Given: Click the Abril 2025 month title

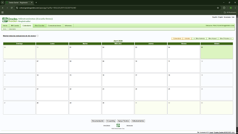Looking at the screenshot, I should [118, 41].
